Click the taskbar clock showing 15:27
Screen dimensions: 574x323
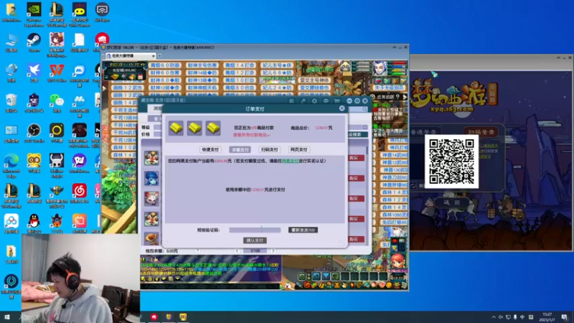(547, 317)
